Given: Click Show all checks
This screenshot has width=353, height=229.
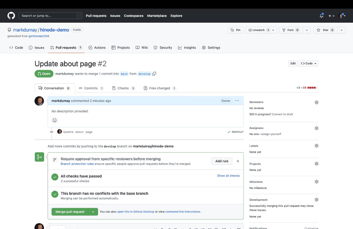Looking at the screenshot, I should (228, 176).
